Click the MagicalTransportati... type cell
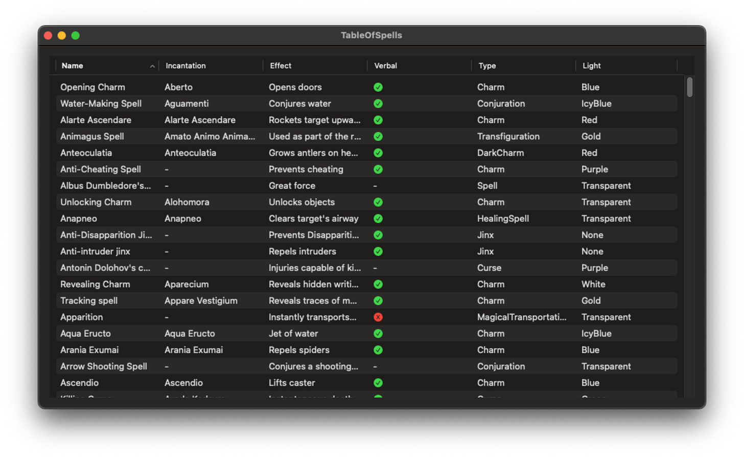The image size is (744, 459). pyautogui.click(x=522, y=317)
